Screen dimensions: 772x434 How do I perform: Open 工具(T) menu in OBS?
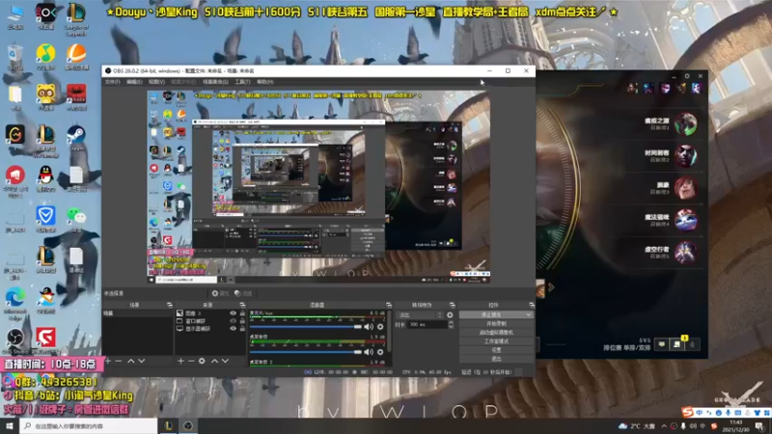(x=242, y=82)
